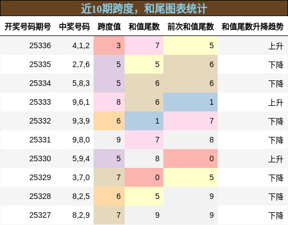The width and height of the screenshot is (288, 225).
Task: Select issue number 25333
Action: click(40, 102)
